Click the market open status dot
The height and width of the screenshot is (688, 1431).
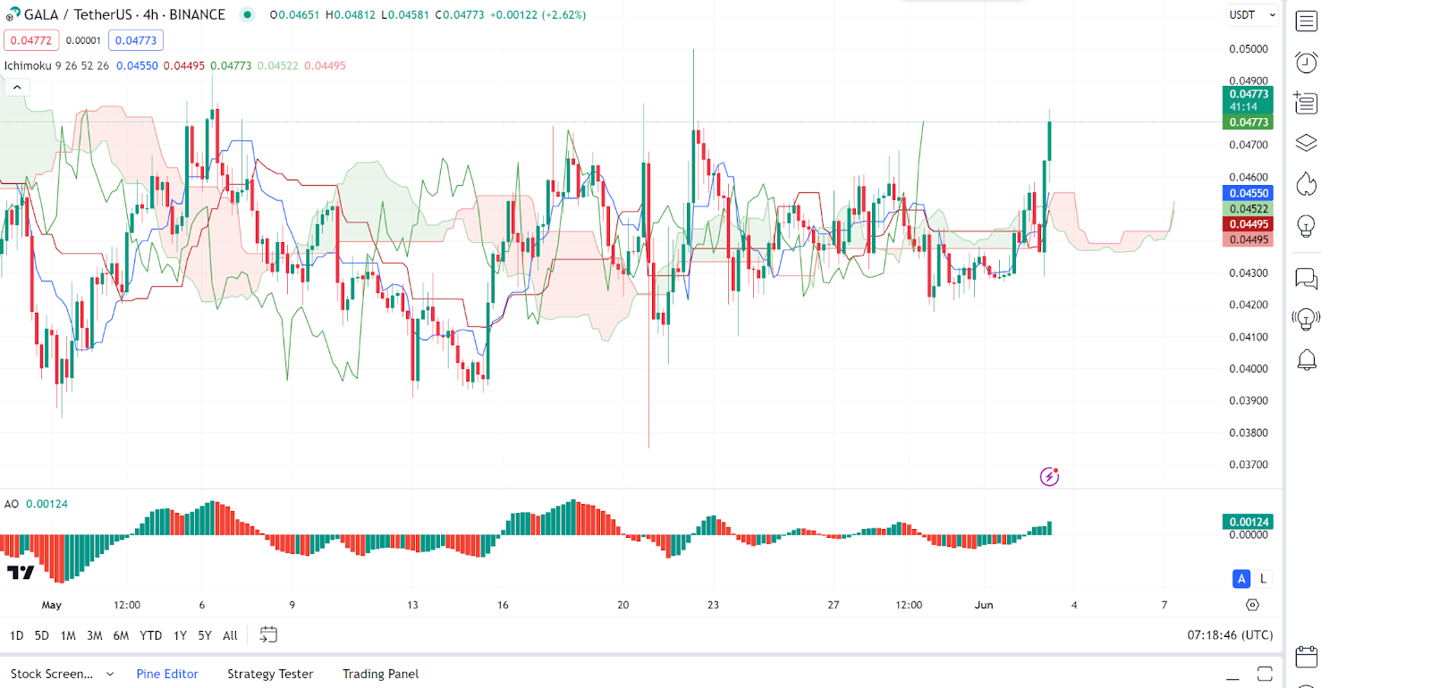[248, 14]
